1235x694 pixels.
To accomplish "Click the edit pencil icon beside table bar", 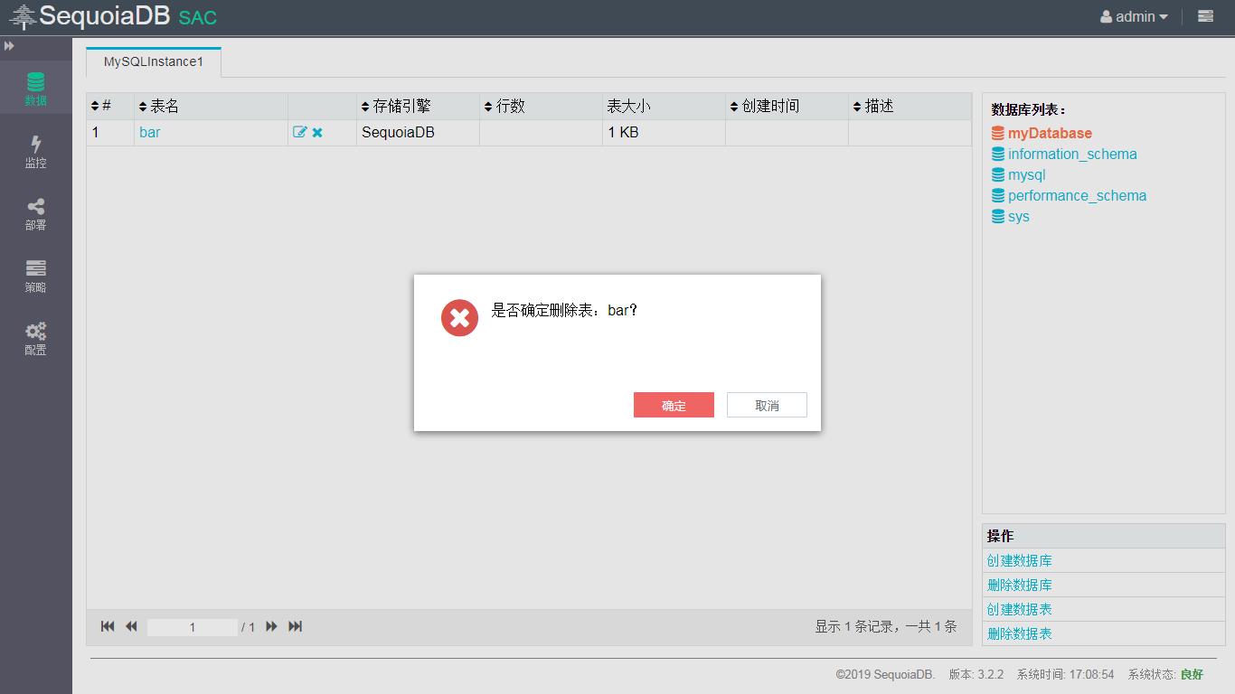I will pos(298,132).
